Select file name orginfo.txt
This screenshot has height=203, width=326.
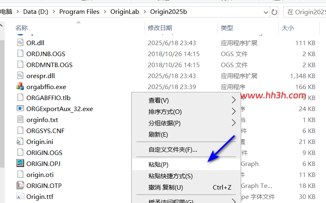point(42,120)
